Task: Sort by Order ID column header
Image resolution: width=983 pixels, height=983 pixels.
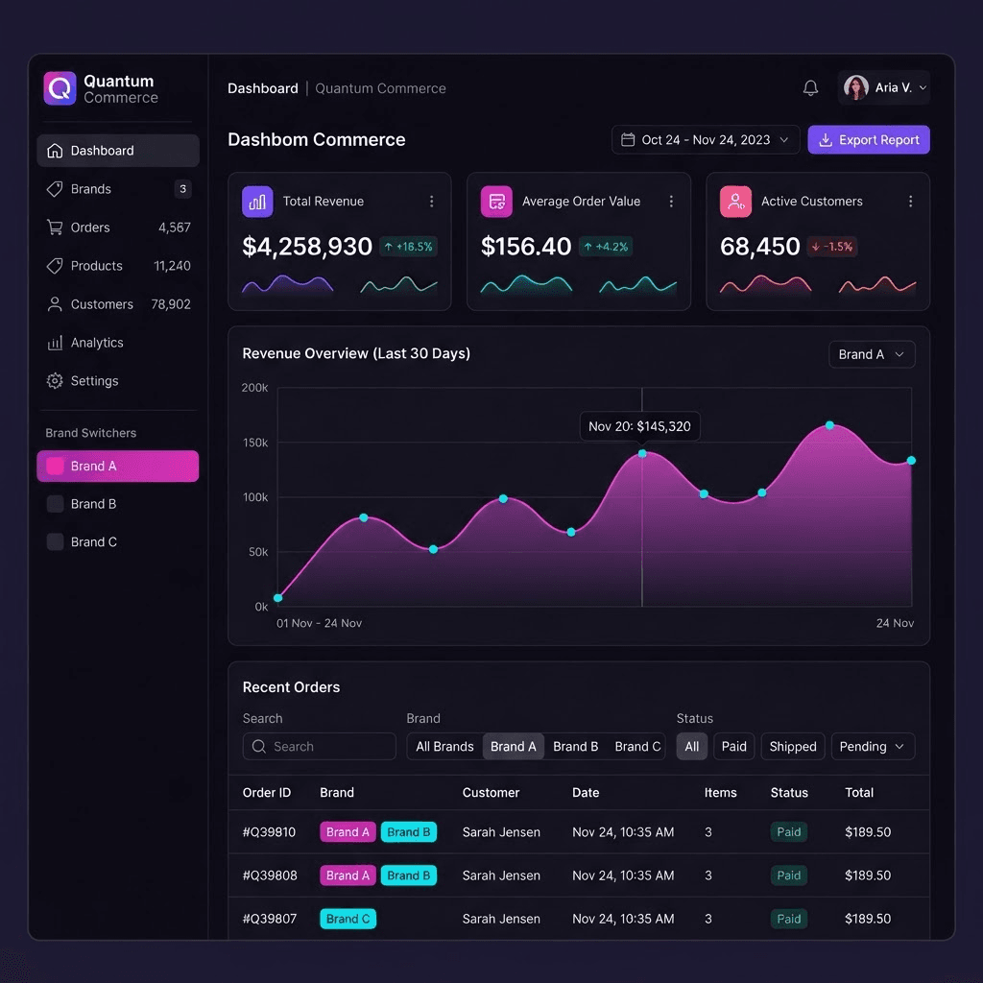Action: [267, 792]
